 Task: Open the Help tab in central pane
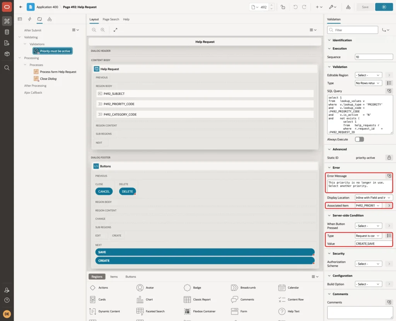pos(126,19)
